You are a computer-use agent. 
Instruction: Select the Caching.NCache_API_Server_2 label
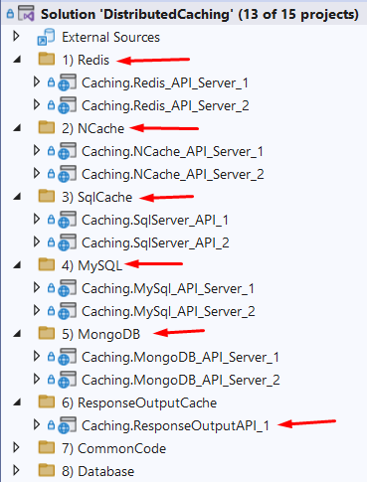coord(173,174)
